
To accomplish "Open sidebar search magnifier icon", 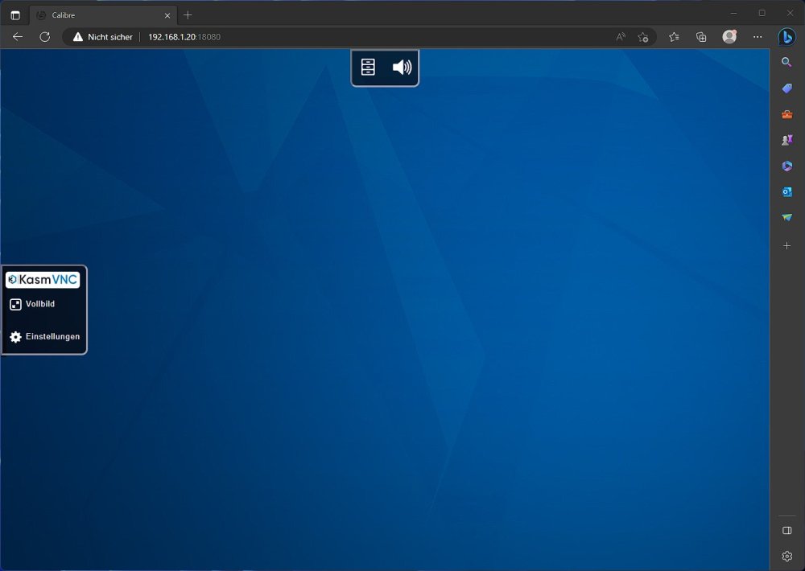I will pos(786,63).
